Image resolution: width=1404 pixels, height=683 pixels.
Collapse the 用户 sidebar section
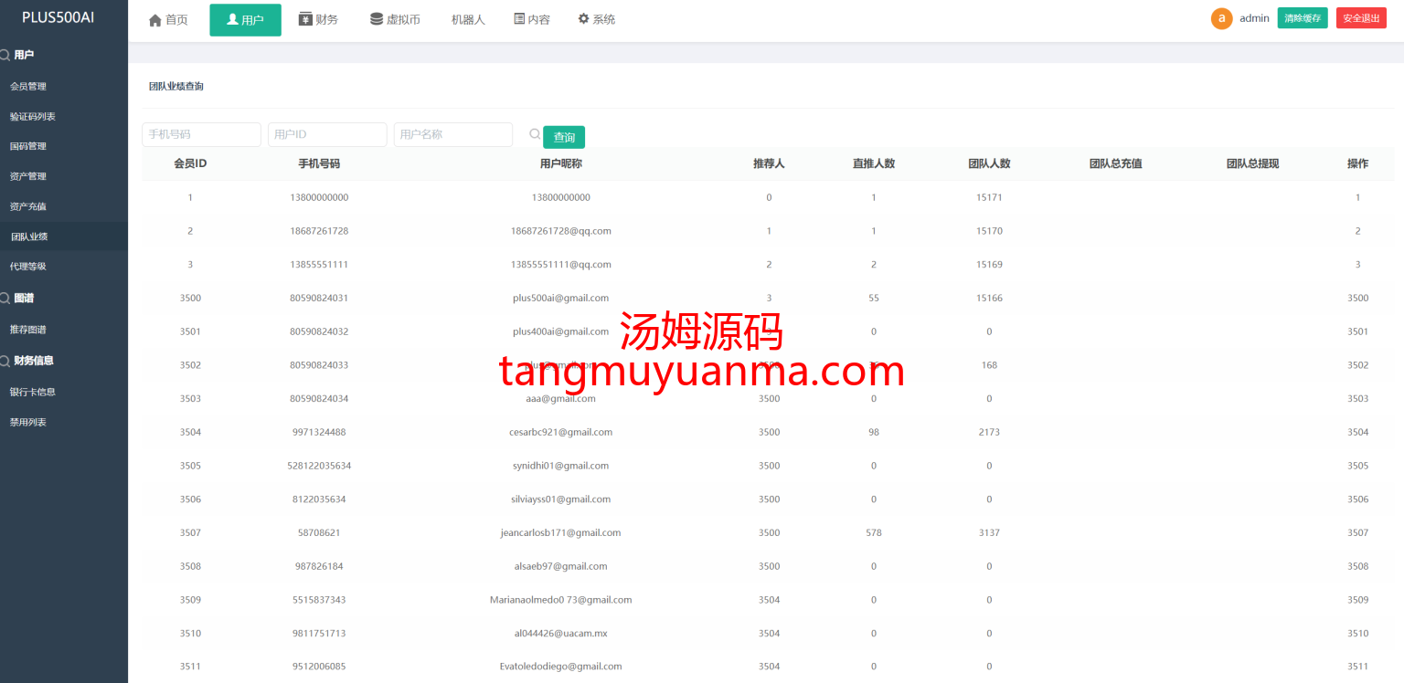click(24, 55)
